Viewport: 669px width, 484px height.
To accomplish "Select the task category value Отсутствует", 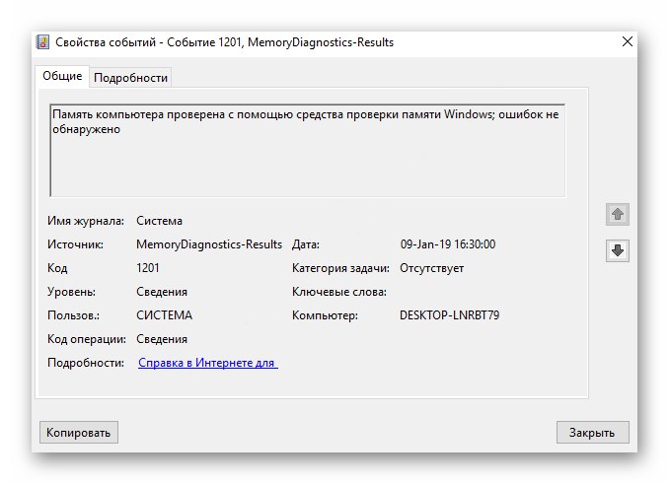I will pos(432,268).
